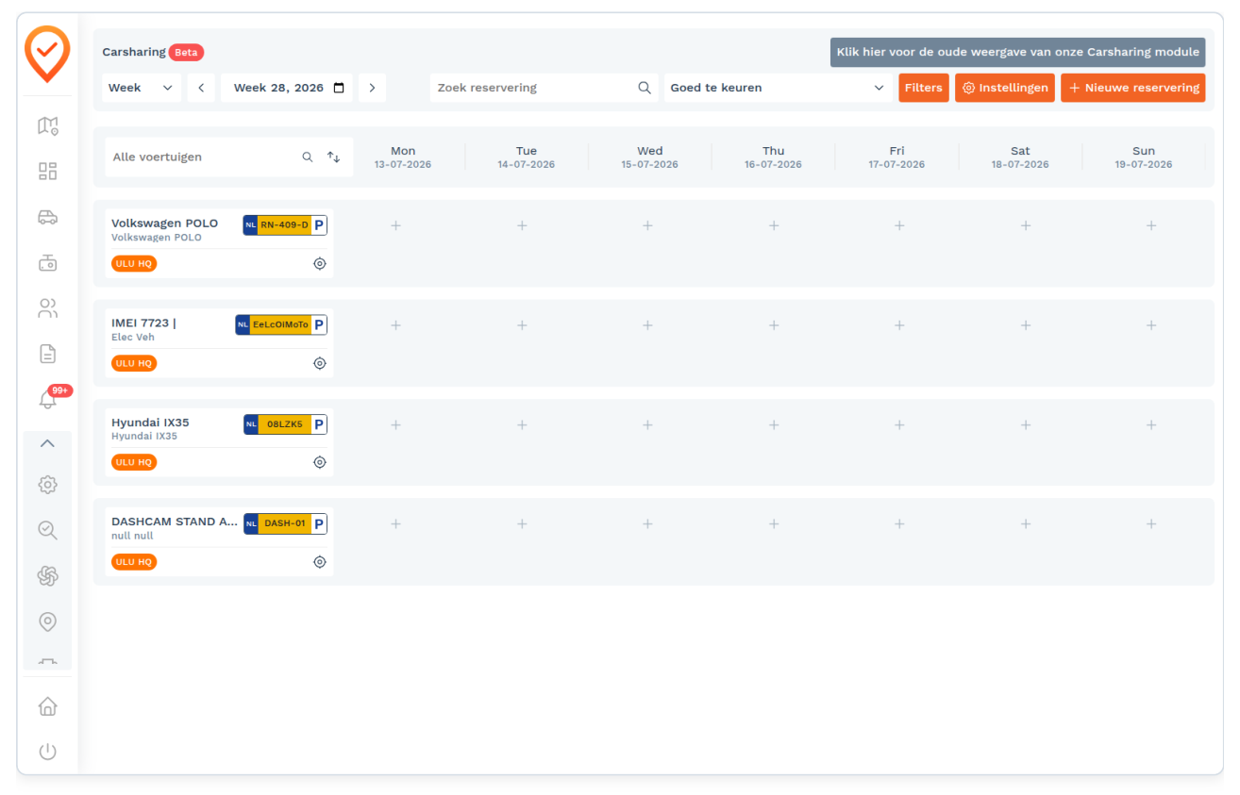Click license plate 08LZK5
This screenshot has width=1240, height=795.
(x=285, y=424)
